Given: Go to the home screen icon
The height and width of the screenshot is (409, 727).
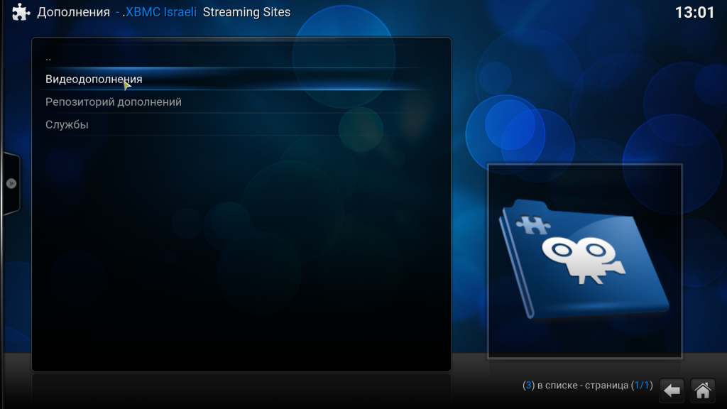Looking at the screenshot, I should [x=703, y=391].
